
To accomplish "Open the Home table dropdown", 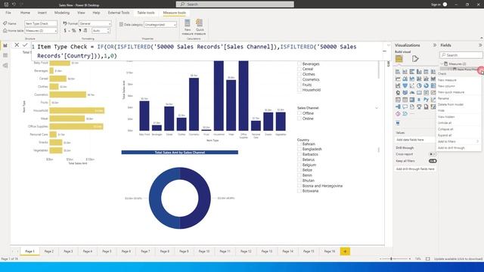I will [x=41, y=31].
